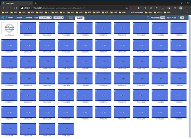Screen dimensions: 191x139
Task: Toggle the first checkbox next to admin
Action: [x=16, y=18]
